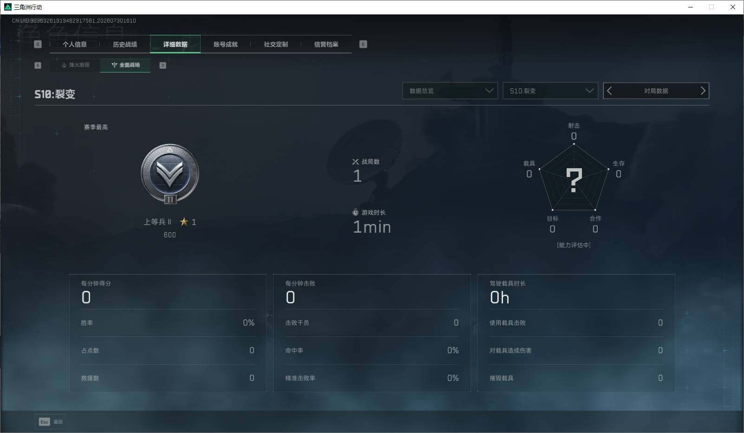Click the 0h vehicle driving time value
Image resolution: width=744 pixels, height=433 pixels.
point(500,298)
